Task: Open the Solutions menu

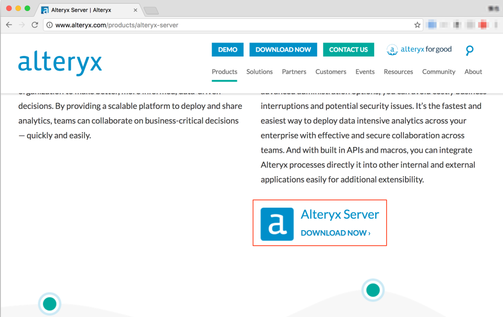Action: (x=259, y=72)
